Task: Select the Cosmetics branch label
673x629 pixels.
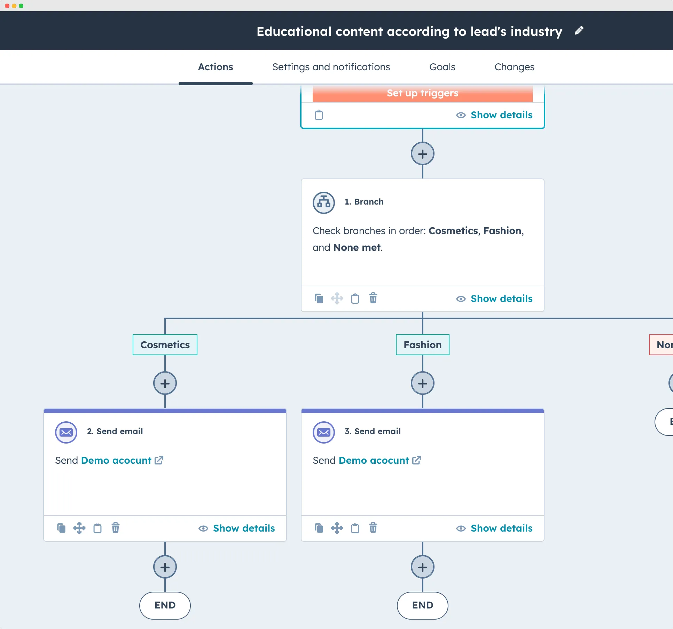Action: (165, 345)
